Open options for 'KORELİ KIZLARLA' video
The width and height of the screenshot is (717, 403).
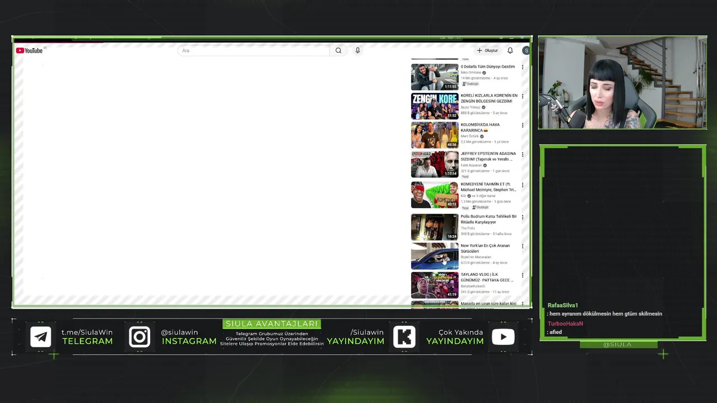tap(523, 96)
